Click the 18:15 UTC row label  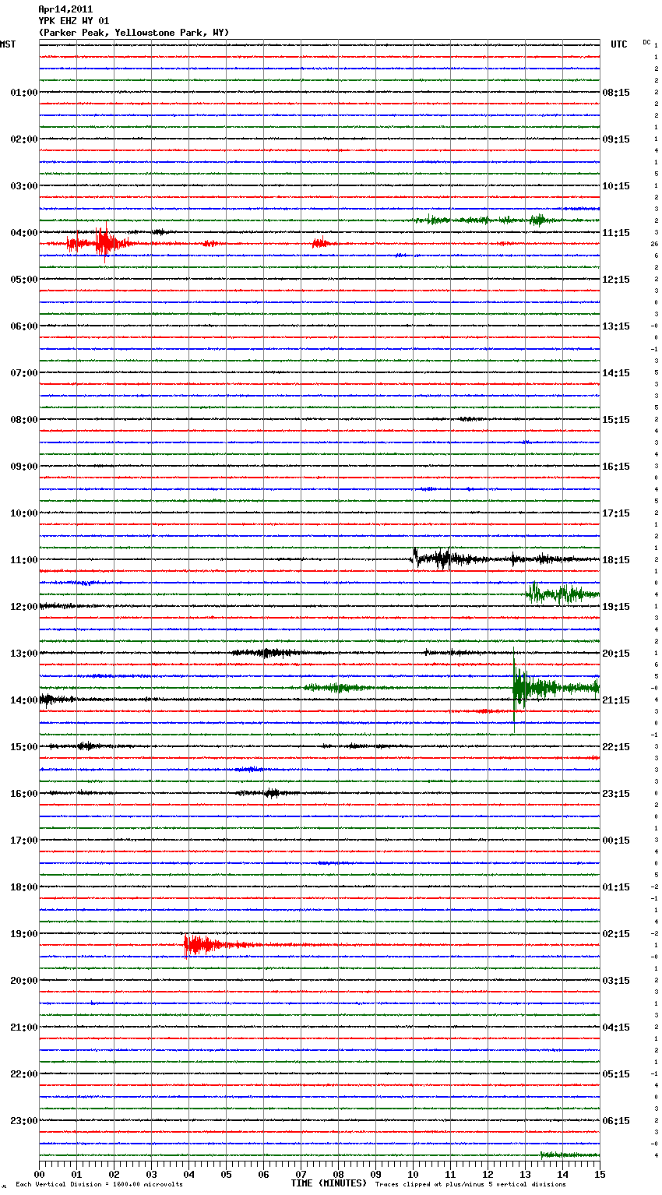[x=616, y=560]
